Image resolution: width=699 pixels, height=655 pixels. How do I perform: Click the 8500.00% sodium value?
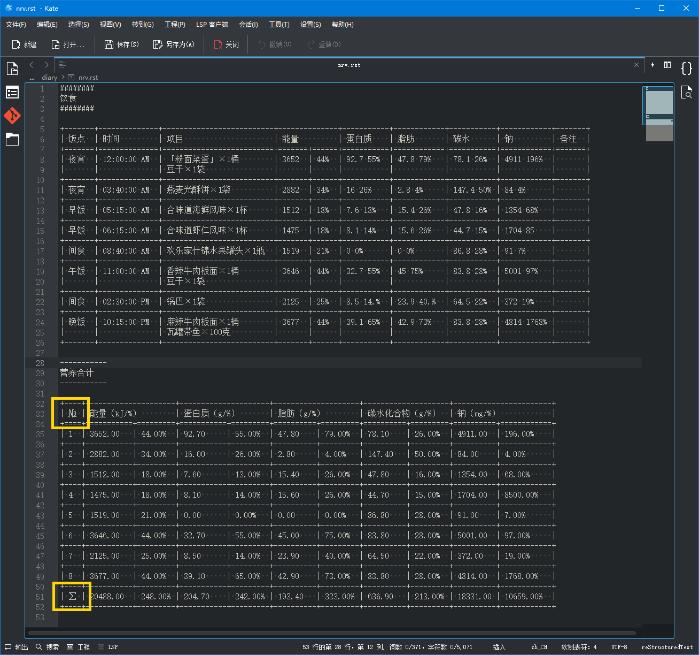(x=522, y=495)
